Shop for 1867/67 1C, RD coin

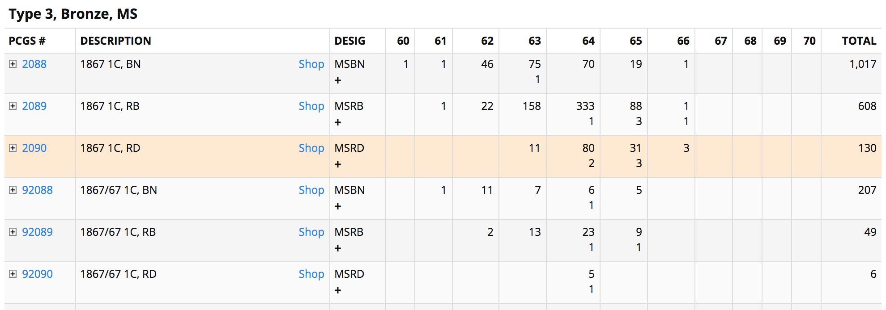(311, 274)
